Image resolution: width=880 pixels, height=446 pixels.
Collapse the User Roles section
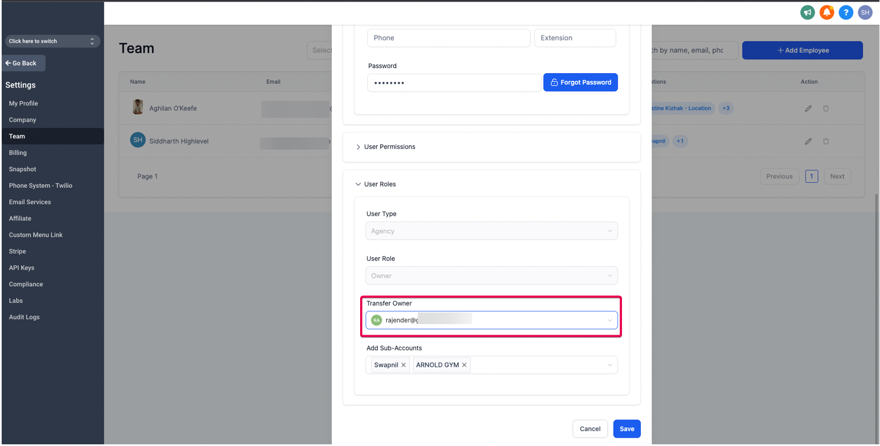380,184
